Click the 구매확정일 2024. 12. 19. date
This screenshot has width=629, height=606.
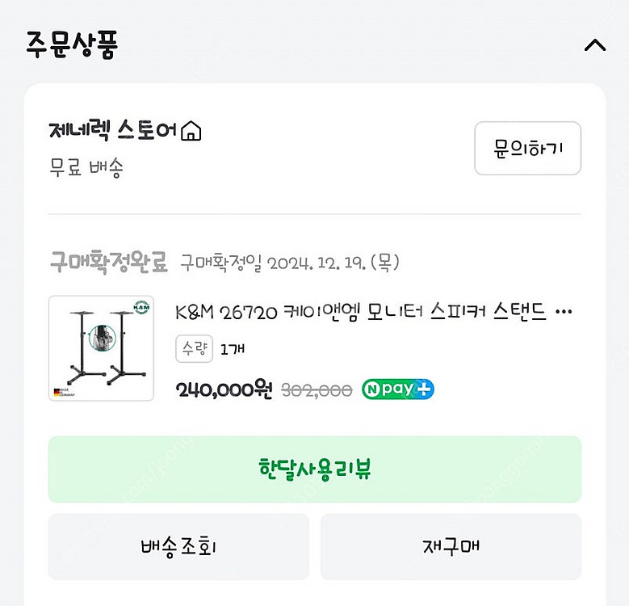tap(289, 263)
